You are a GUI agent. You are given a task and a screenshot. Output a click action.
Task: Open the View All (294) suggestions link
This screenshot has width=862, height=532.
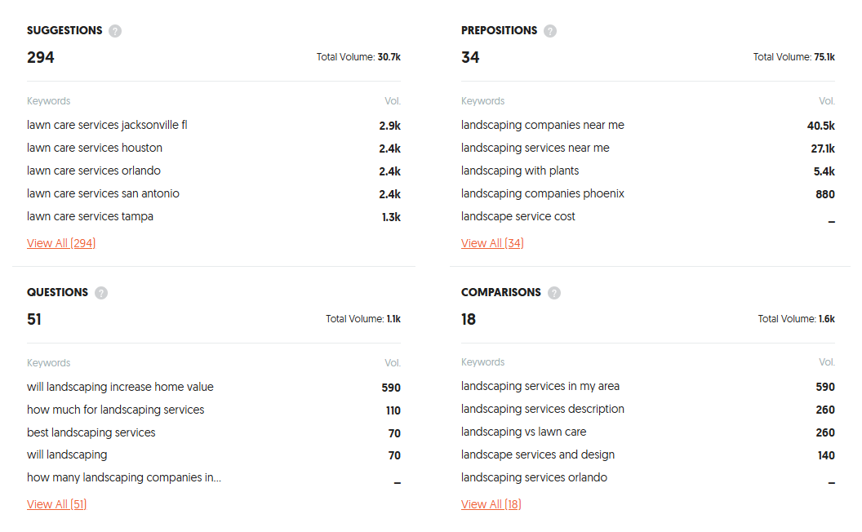click(x=61, y=243)
